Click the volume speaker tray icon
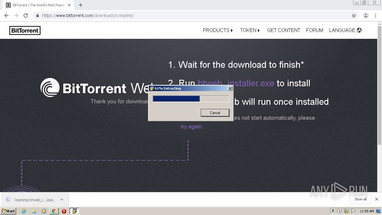Image resolution: width=382 pixels, height=215 pixels. click(339, 211)
